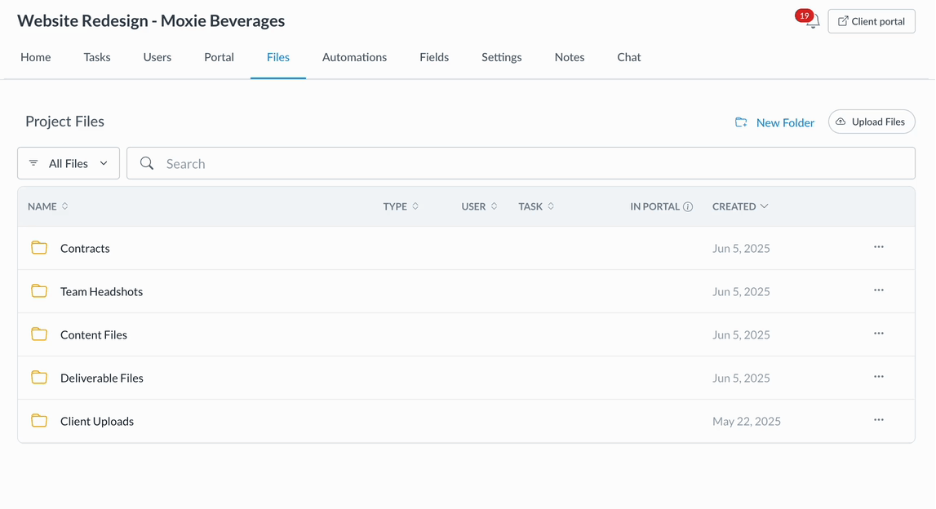
Task: Open the Contracts folder icon
Action: 39,248
